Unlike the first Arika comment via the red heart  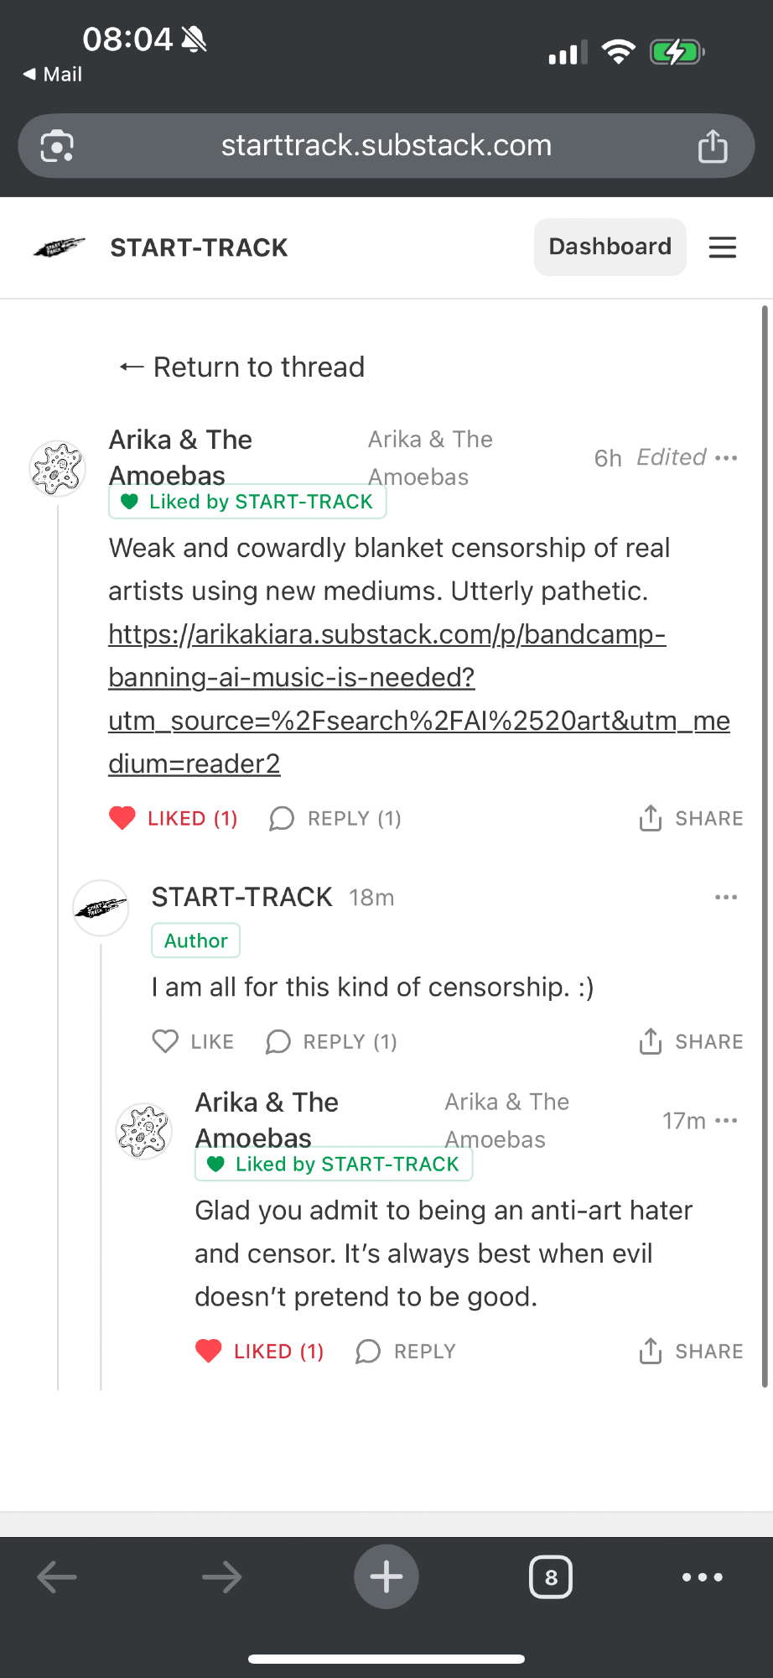click(122, 818)
